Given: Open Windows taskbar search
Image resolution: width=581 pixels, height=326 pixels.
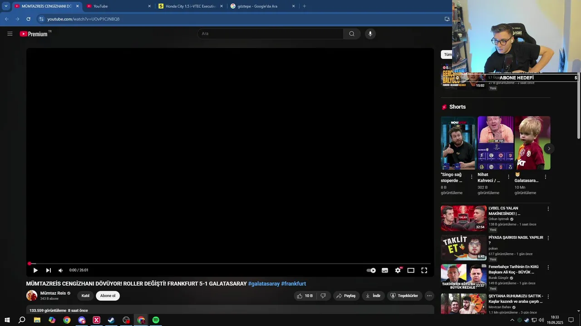Looking at the screenshot, I should pyautogui.click(x=22, y=320).
